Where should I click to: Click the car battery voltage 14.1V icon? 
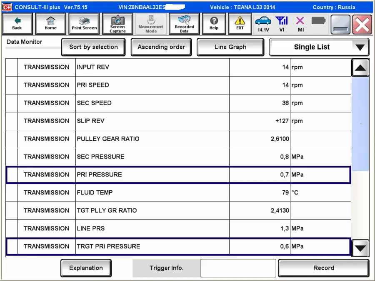[x=263, y=24]
